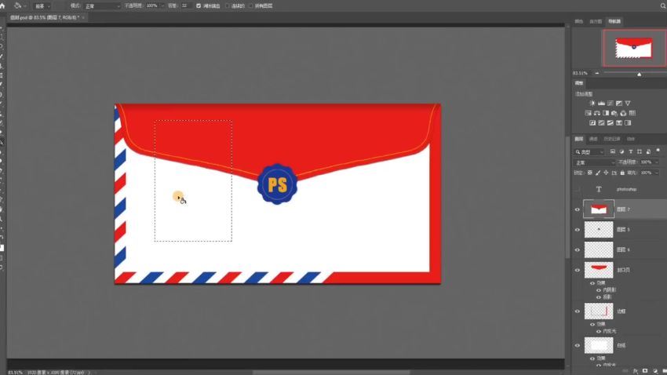Switch to the 通道 Channels tab
This screenshot has width=667, height=375.
coord(593,139)
